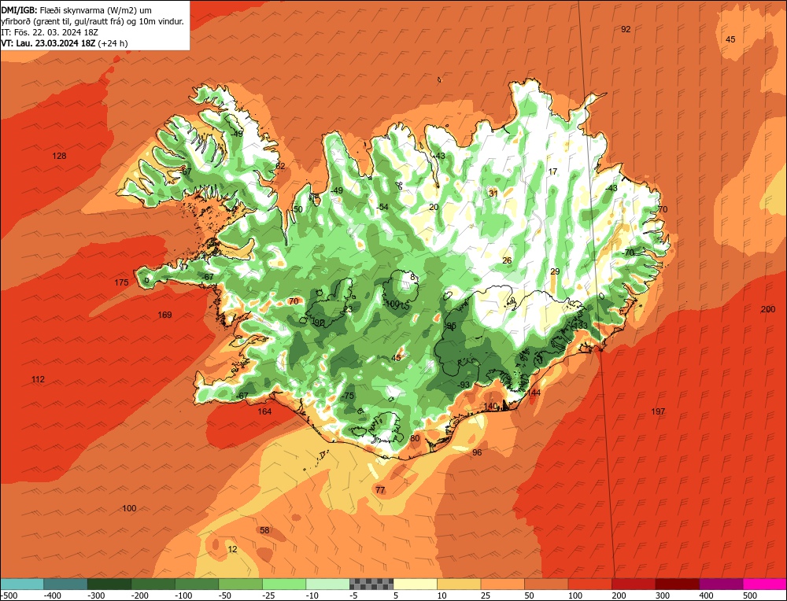Click the 62 value near Strandir coast
Image resolution: width=787 pixels, height=601 pixels.
point(280,166)
